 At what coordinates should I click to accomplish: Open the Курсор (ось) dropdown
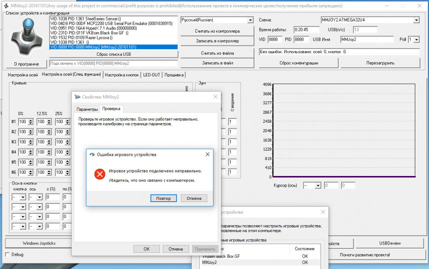(317, 185)
